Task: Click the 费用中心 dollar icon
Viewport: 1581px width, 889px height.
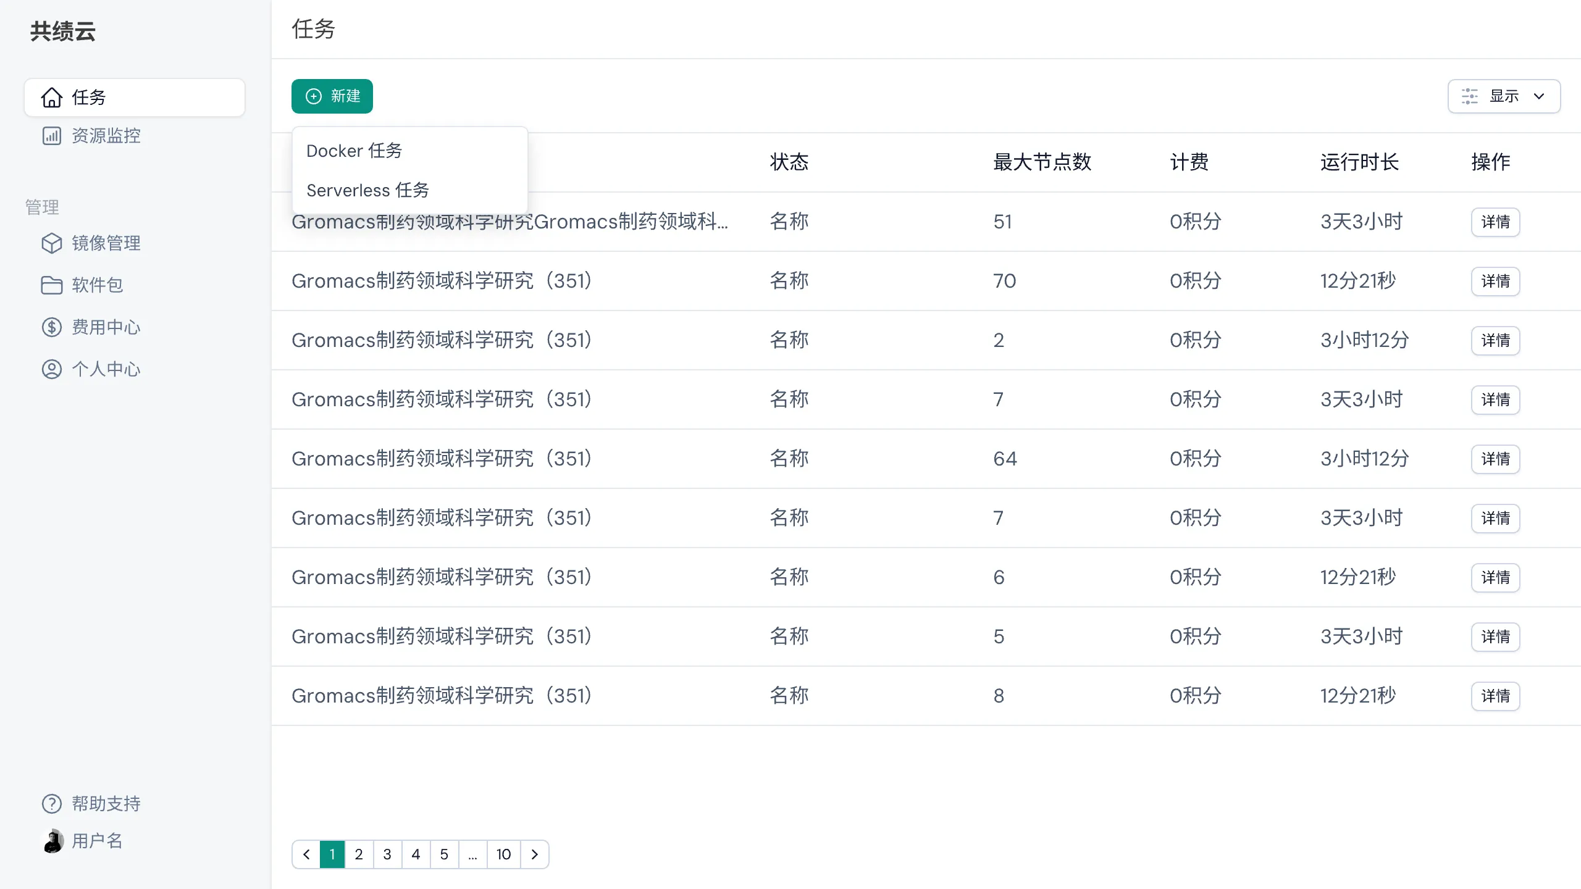Action: tap(52, 327)
